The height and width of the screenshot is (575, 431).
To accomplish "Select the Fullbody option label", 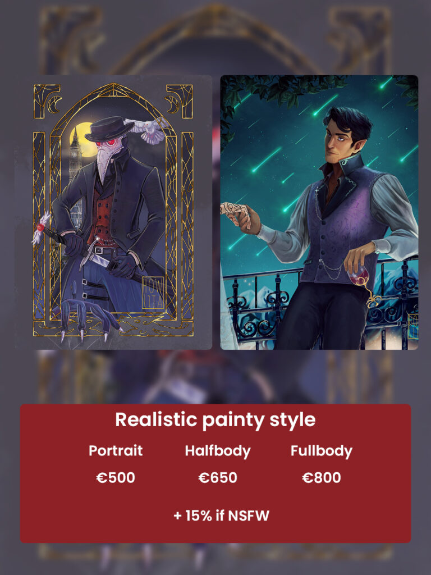I will click(x=322, y=451).
